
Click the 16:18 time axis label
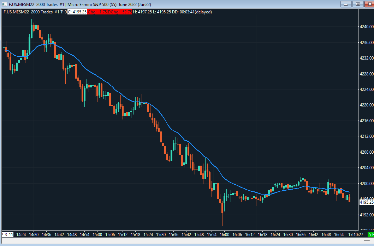coord(263,235)
